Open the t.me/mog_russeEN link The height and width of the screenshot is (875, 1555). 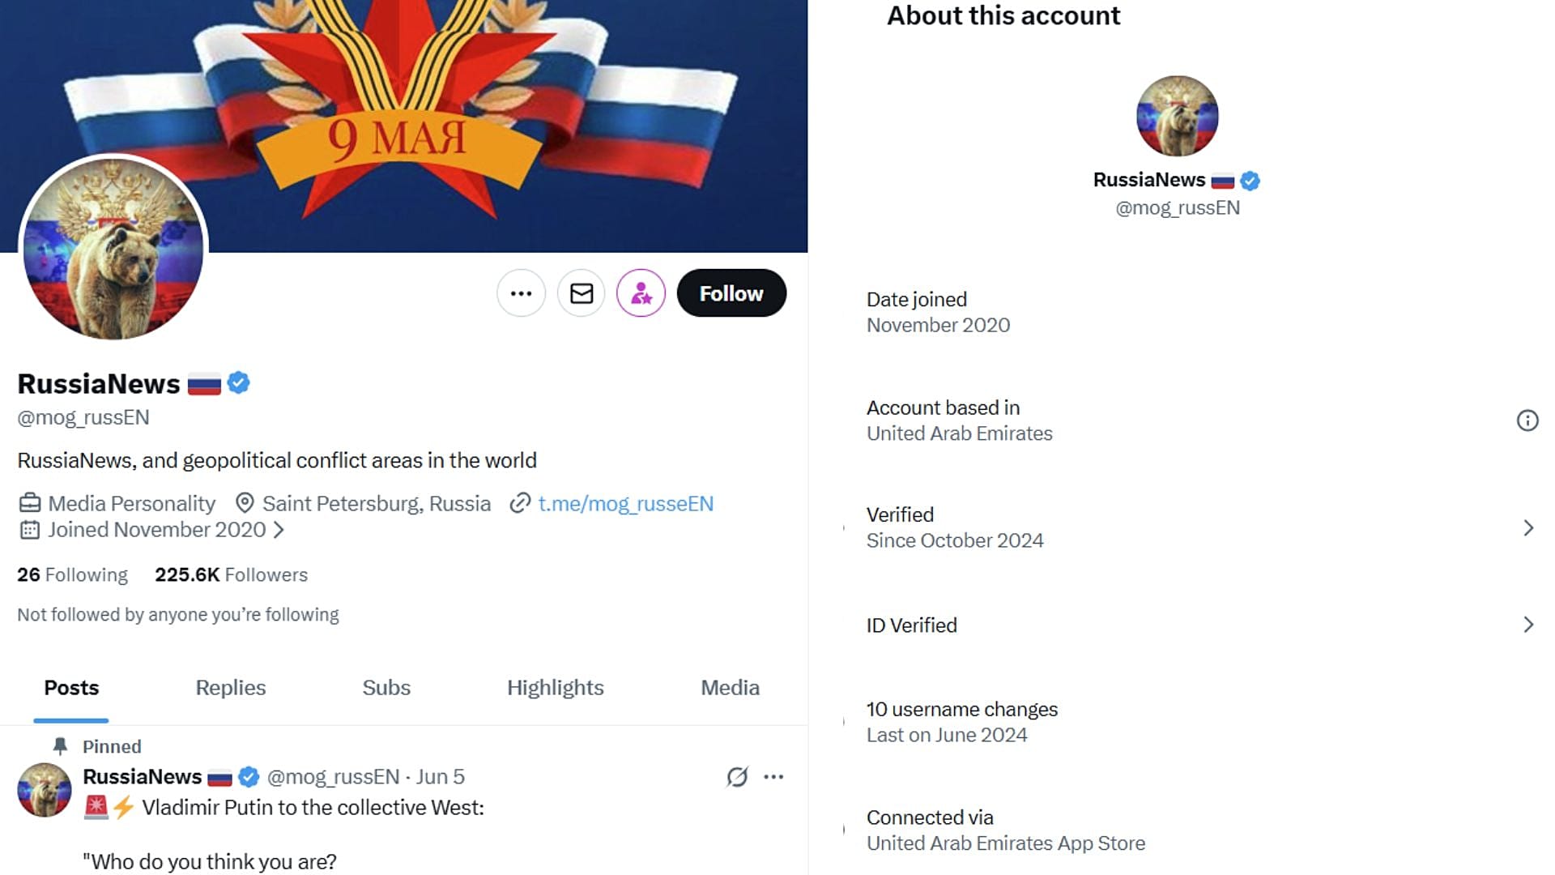point(626,503)
